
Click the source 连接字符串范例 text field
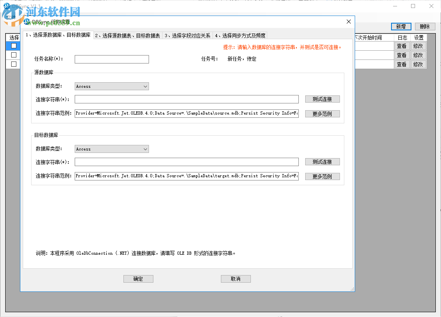[187, 113]
